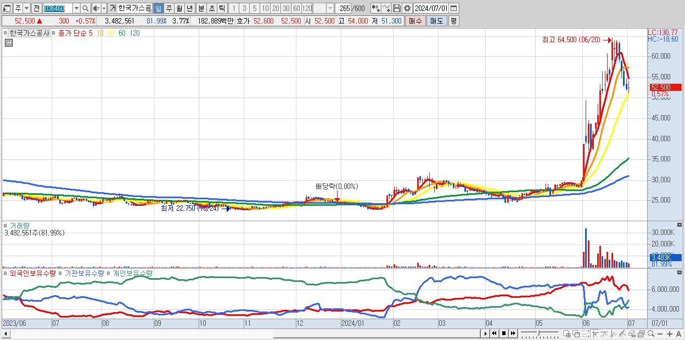Viewport: 685px width, 340px height.
Task: Collapse the 거래량 volume pane corner button
Action: pos(680,225)
